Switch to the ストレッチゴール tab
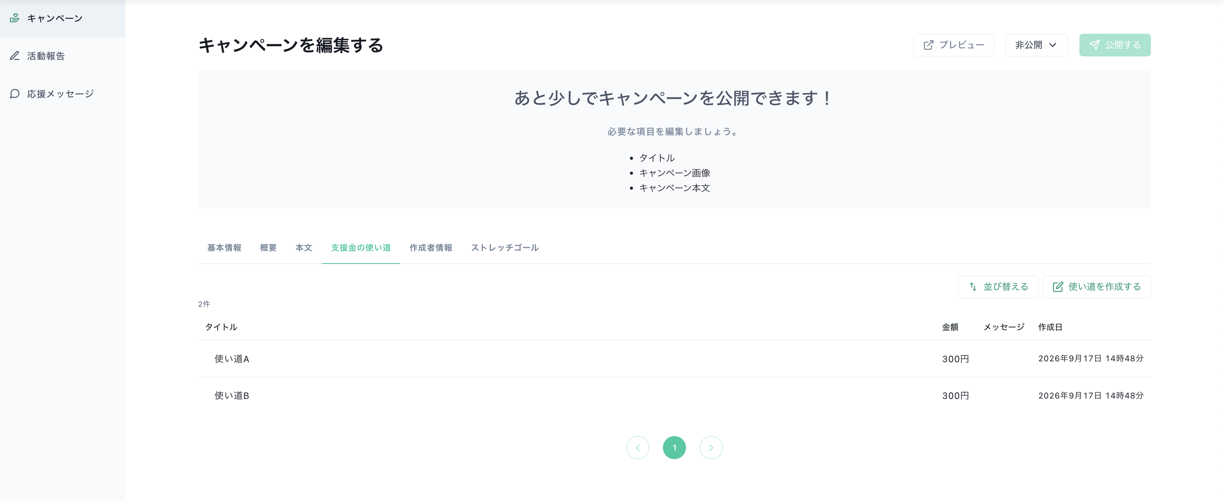 pyautogui.click(x=505, y=248)
